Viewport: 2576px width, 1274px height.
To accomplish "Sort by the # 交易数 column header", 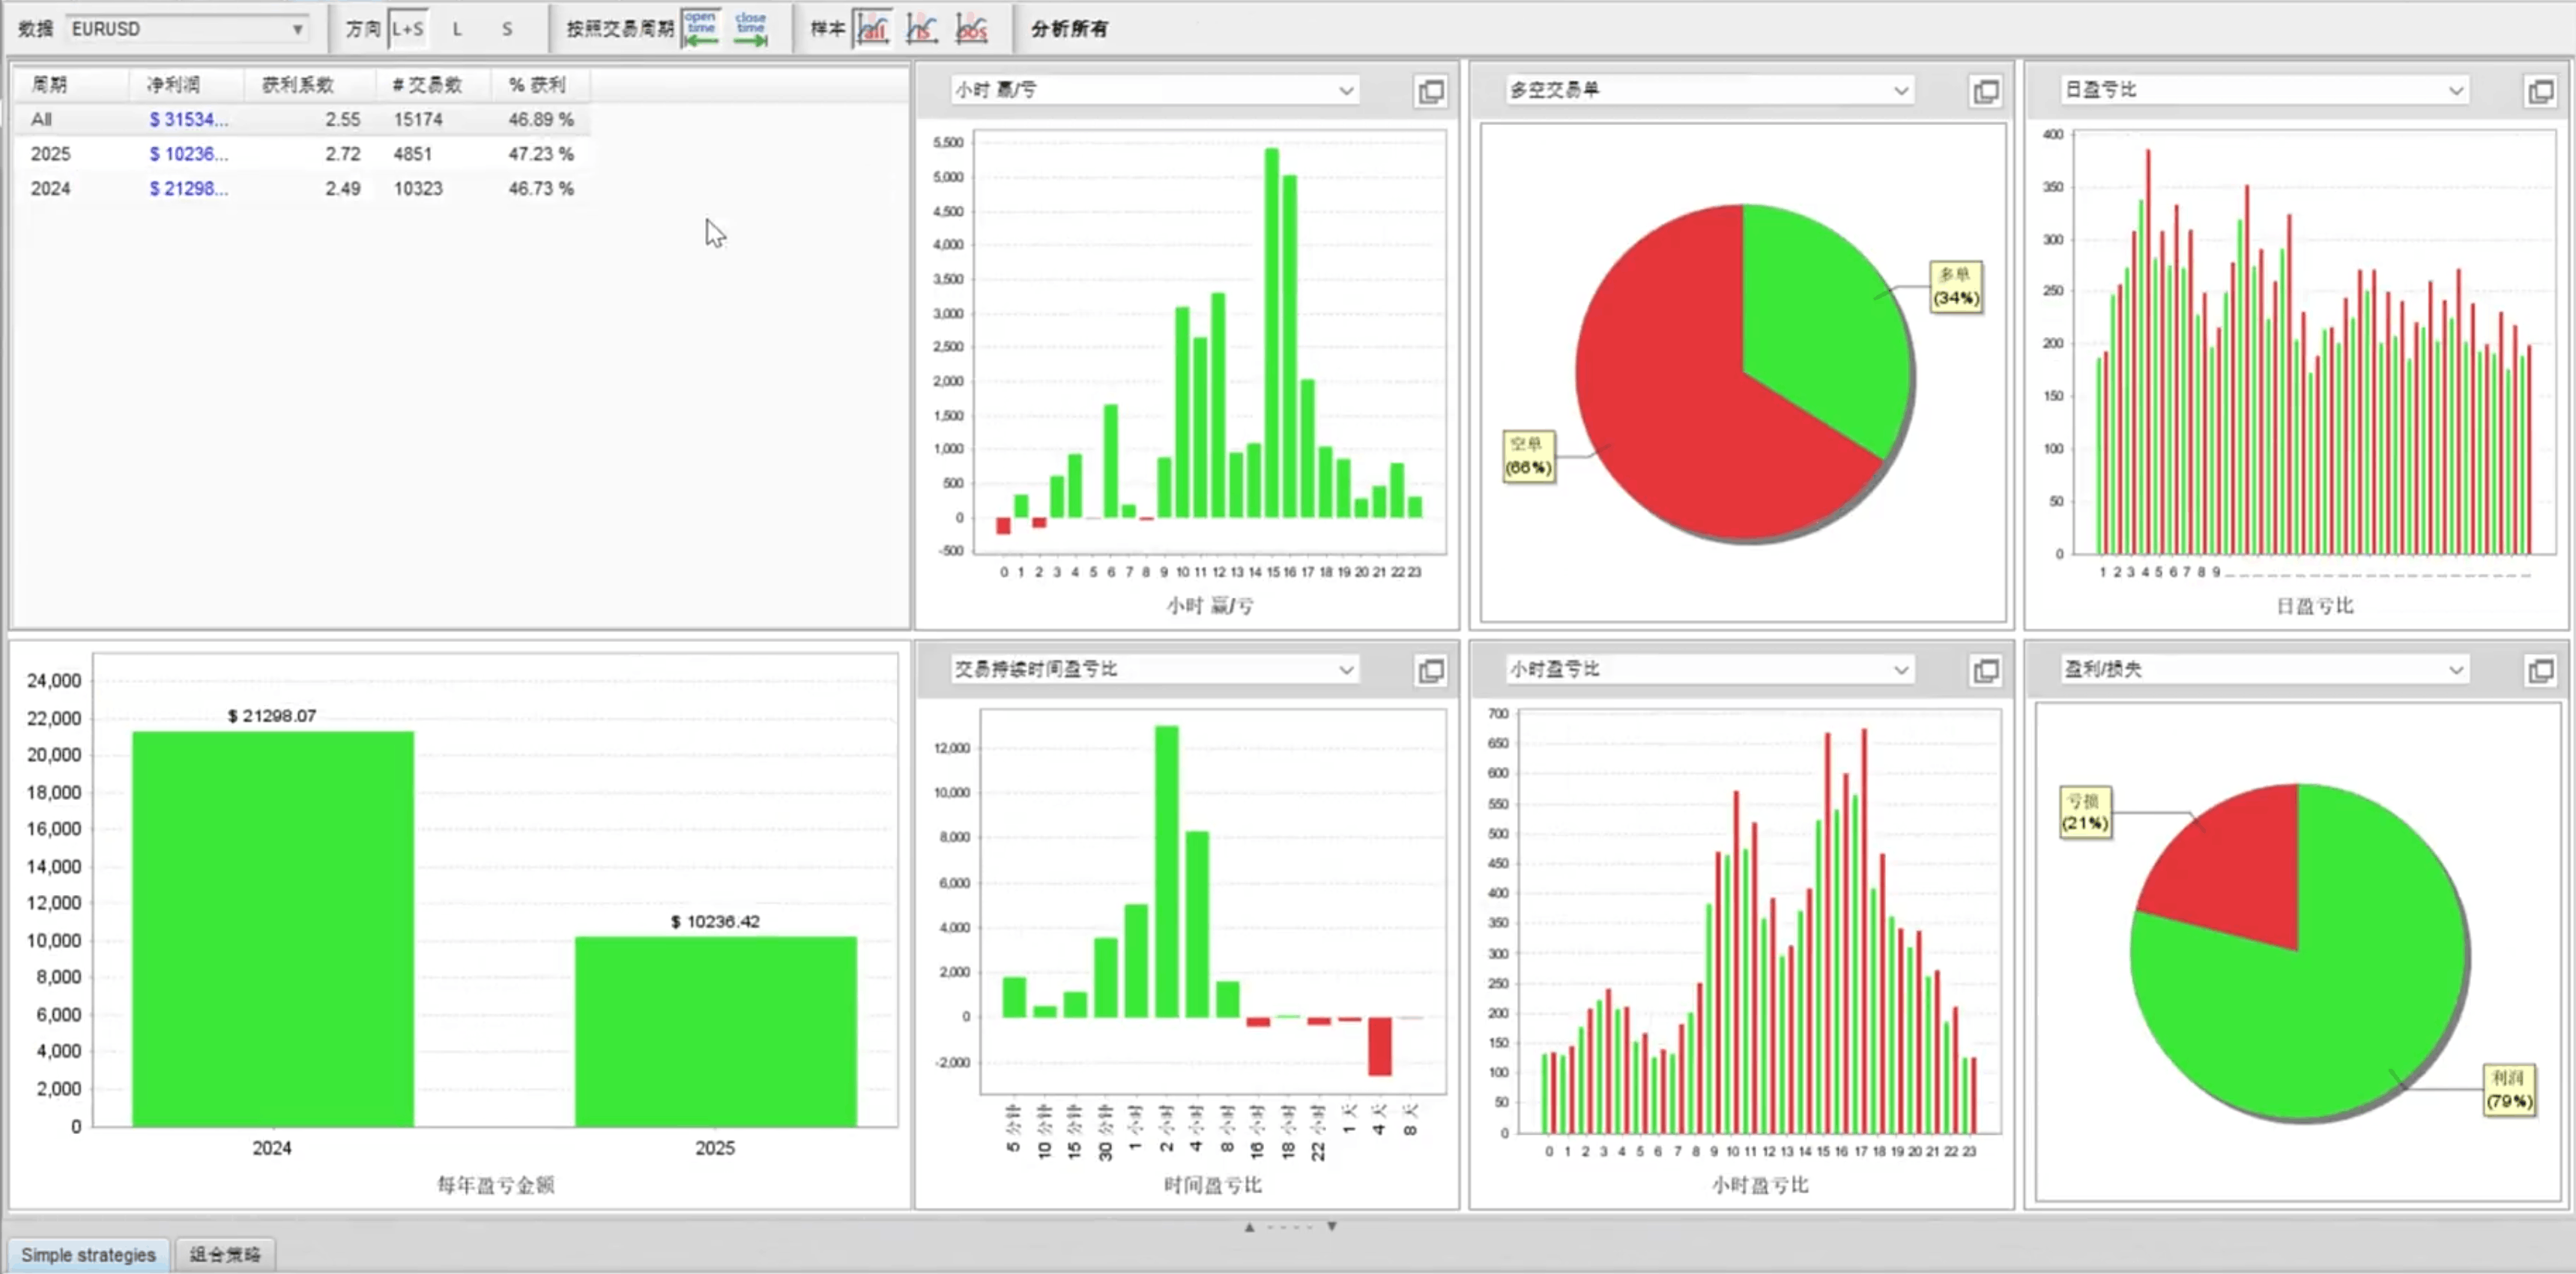I will 433,85.
